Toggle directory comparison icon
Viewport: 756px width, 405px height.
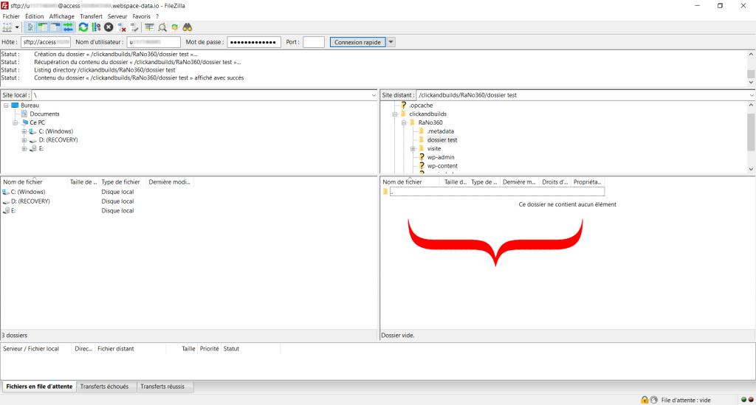[149, 27]
